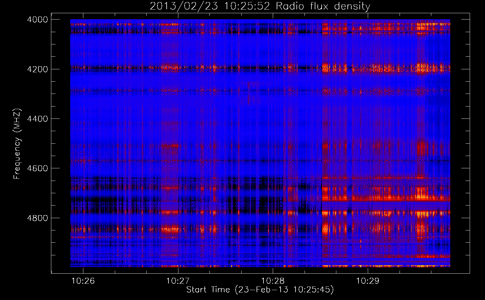This screenshot has width=485, height=300.
Task: Click the 4200 frequency axis label
Action: click(x=37, y=69)
